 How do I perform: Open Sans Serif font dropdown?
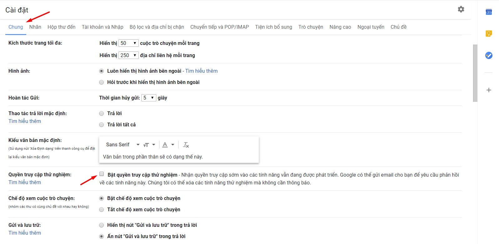tap(123, 145)
